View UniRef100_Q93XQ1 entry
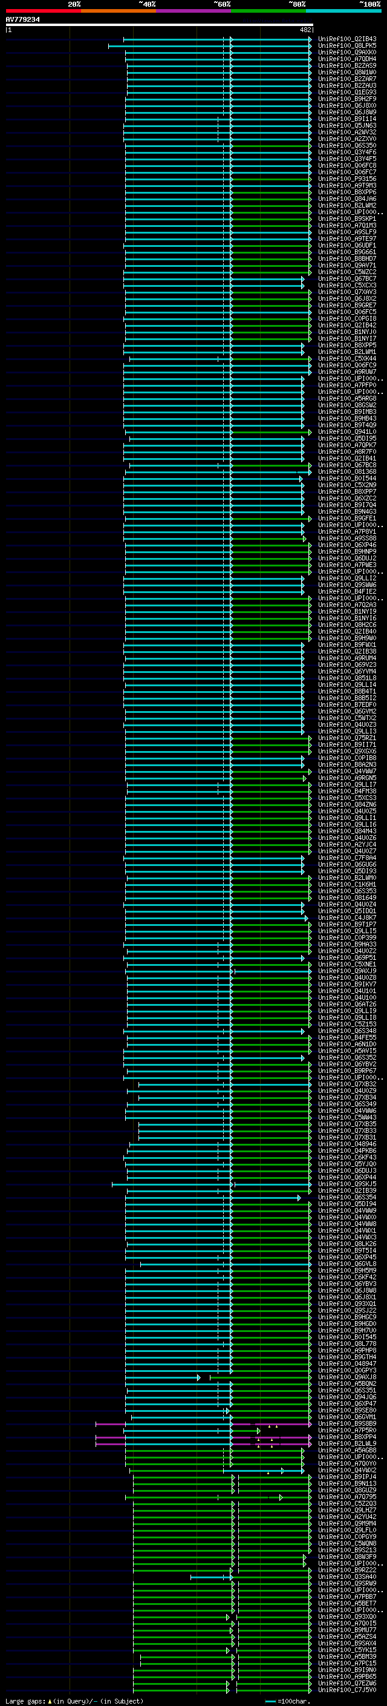Viewport: 387px width, 1706px height. click(x=347, y=1304)
